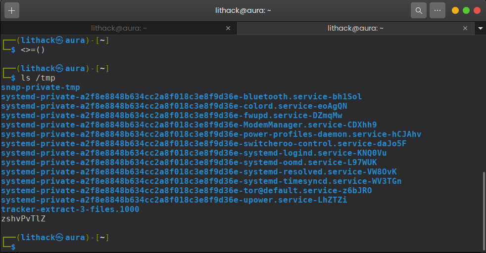Open the terminal search magnifier icon

[418, 10]
